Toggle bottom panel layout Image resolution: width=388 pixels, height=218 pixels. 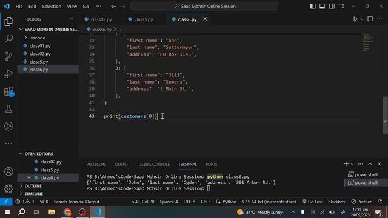(x=322, y=6)
